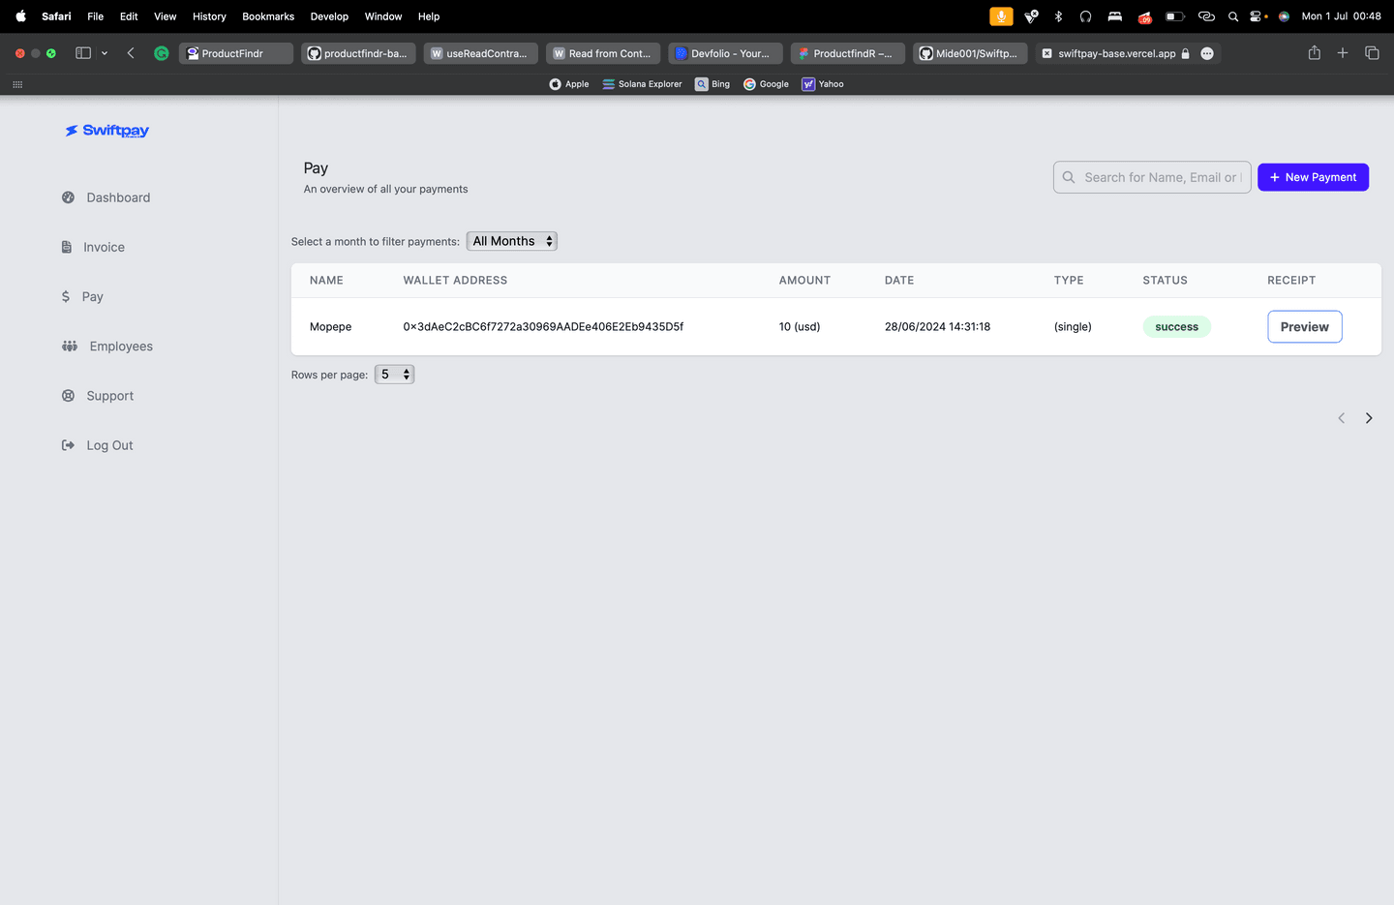Image resolution: width=1394 pixels, height=905 pixels.
Task: Click the Pay dollar-sign icon
Action: coord(66,296)
